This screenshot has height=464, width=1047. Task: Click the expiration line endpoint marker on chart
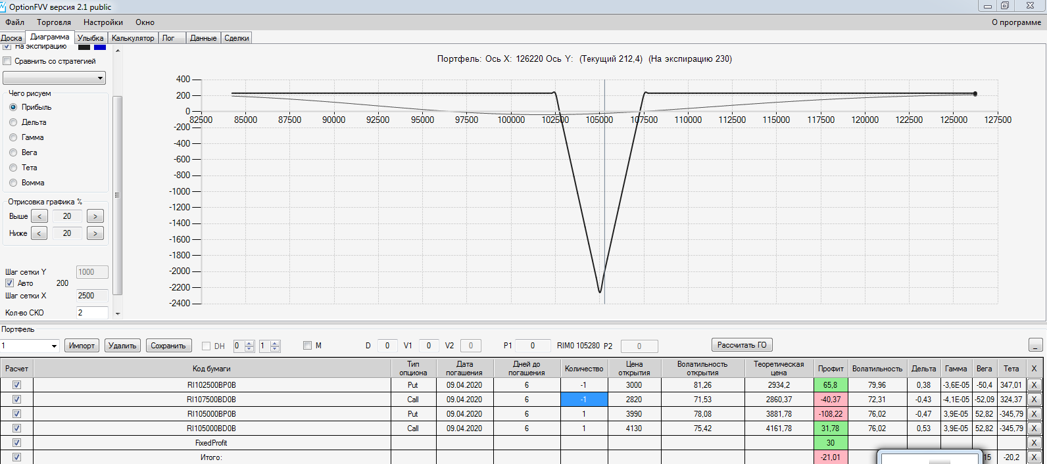coord(975,94)
